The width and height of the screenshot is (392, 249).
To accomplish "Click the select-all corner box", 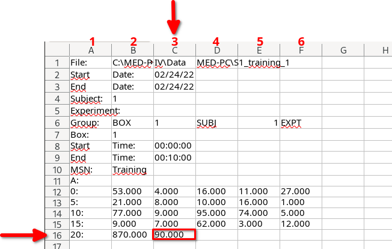I will click(x=57, y=49).
